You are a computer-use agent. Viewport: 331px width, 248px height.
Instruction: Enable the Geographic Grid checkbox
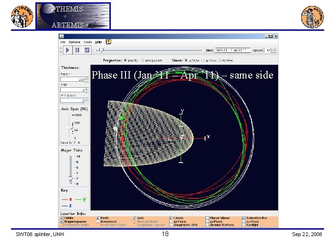[171, 225]
